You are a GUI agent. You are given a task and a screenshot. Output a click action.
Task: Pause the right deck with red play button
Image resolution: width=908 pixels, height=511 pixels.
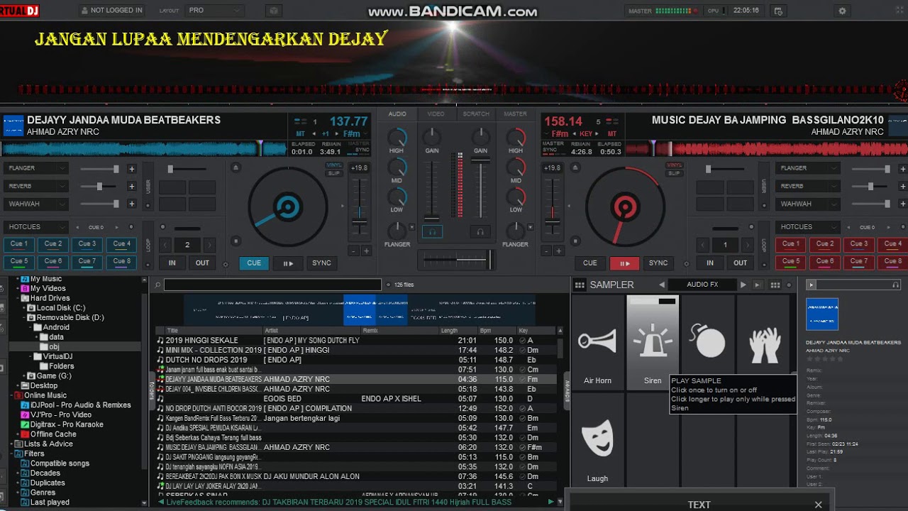point(624,263)
